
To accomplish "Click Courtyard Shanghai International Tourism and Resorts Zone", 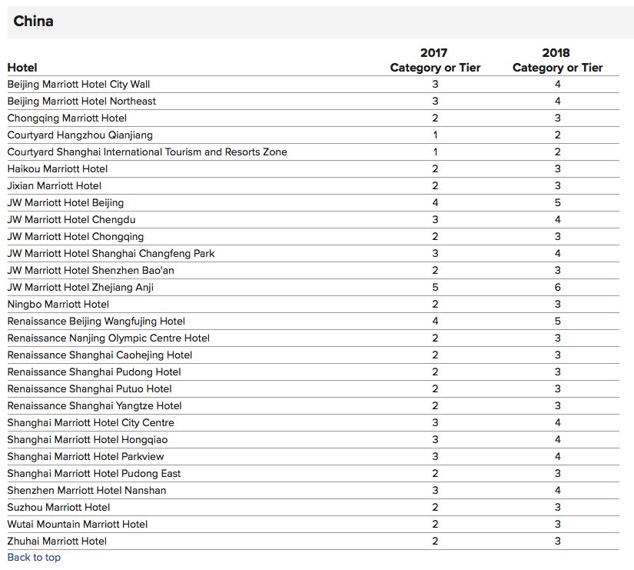I will (x=148, y=152).
